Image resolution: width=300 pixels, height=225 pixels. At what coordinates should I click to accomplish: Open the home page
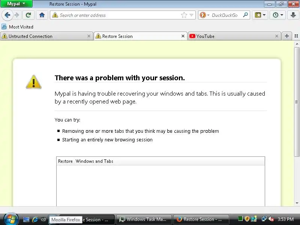(42, 15)
